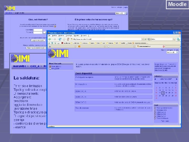189x142 pixels.
Task: Open the Minimacchine course link
Action: (x=81, y=84)
